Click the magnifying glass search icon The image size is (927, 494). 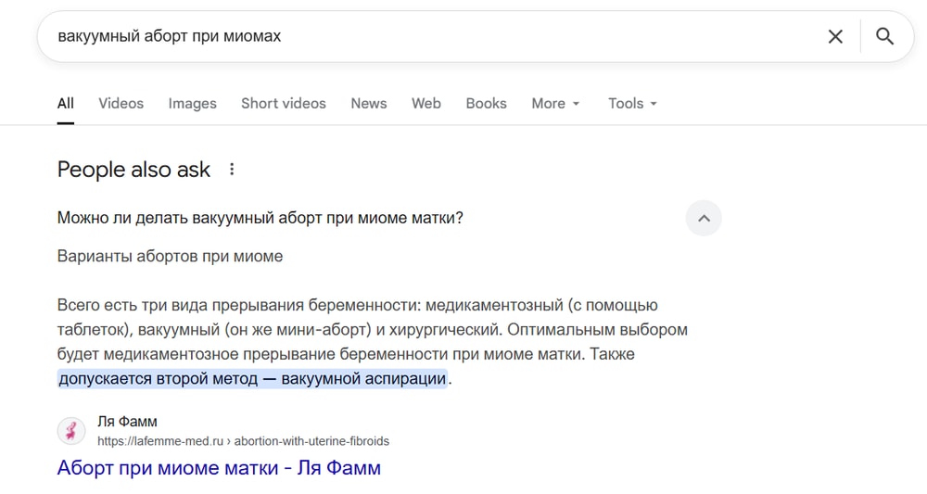(x=884, y=36)
